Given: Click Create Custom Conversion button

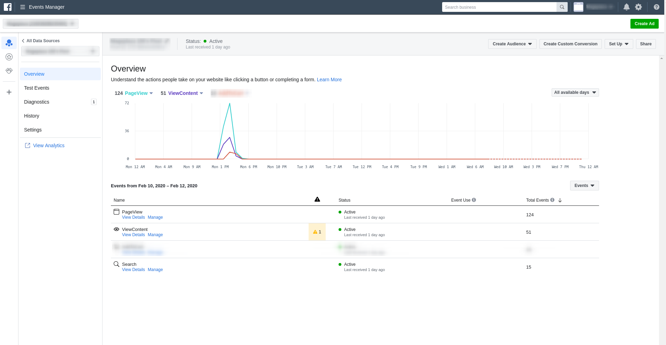Looking at the screenshot, I should 570,44.
